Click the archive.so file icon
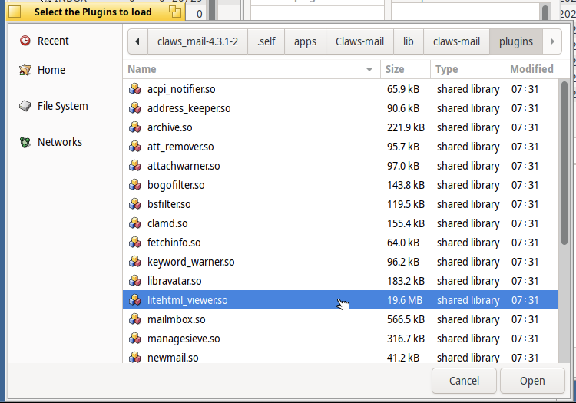The width and height of the screenshot is (576, 403). coord(135,127)
